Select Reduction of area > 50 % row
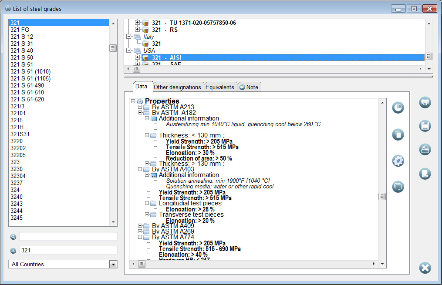The height and width of the screenshot is (285, 442). (199, 158)
